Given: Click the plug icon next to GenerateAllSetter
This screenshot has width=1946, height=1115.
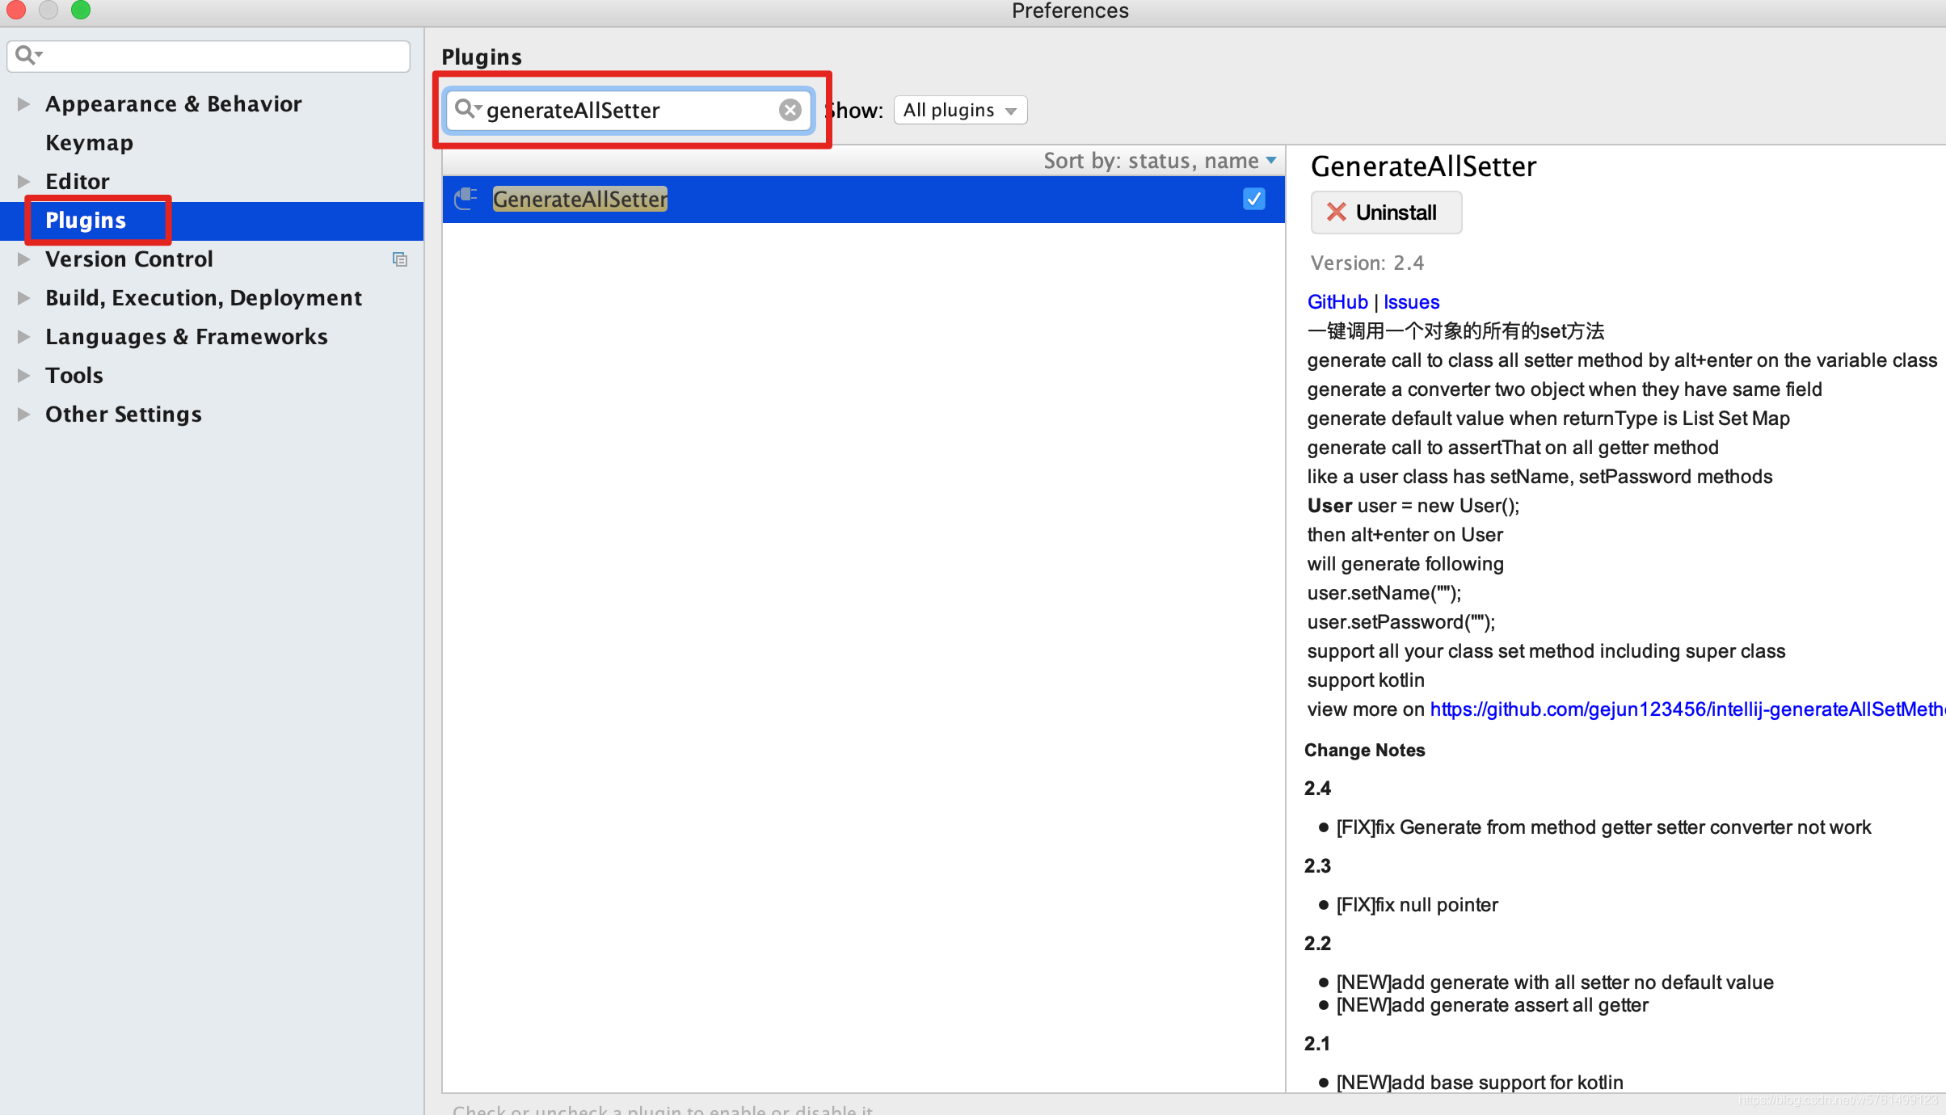Looking at the screenshot, I should [x=465, y=199].
